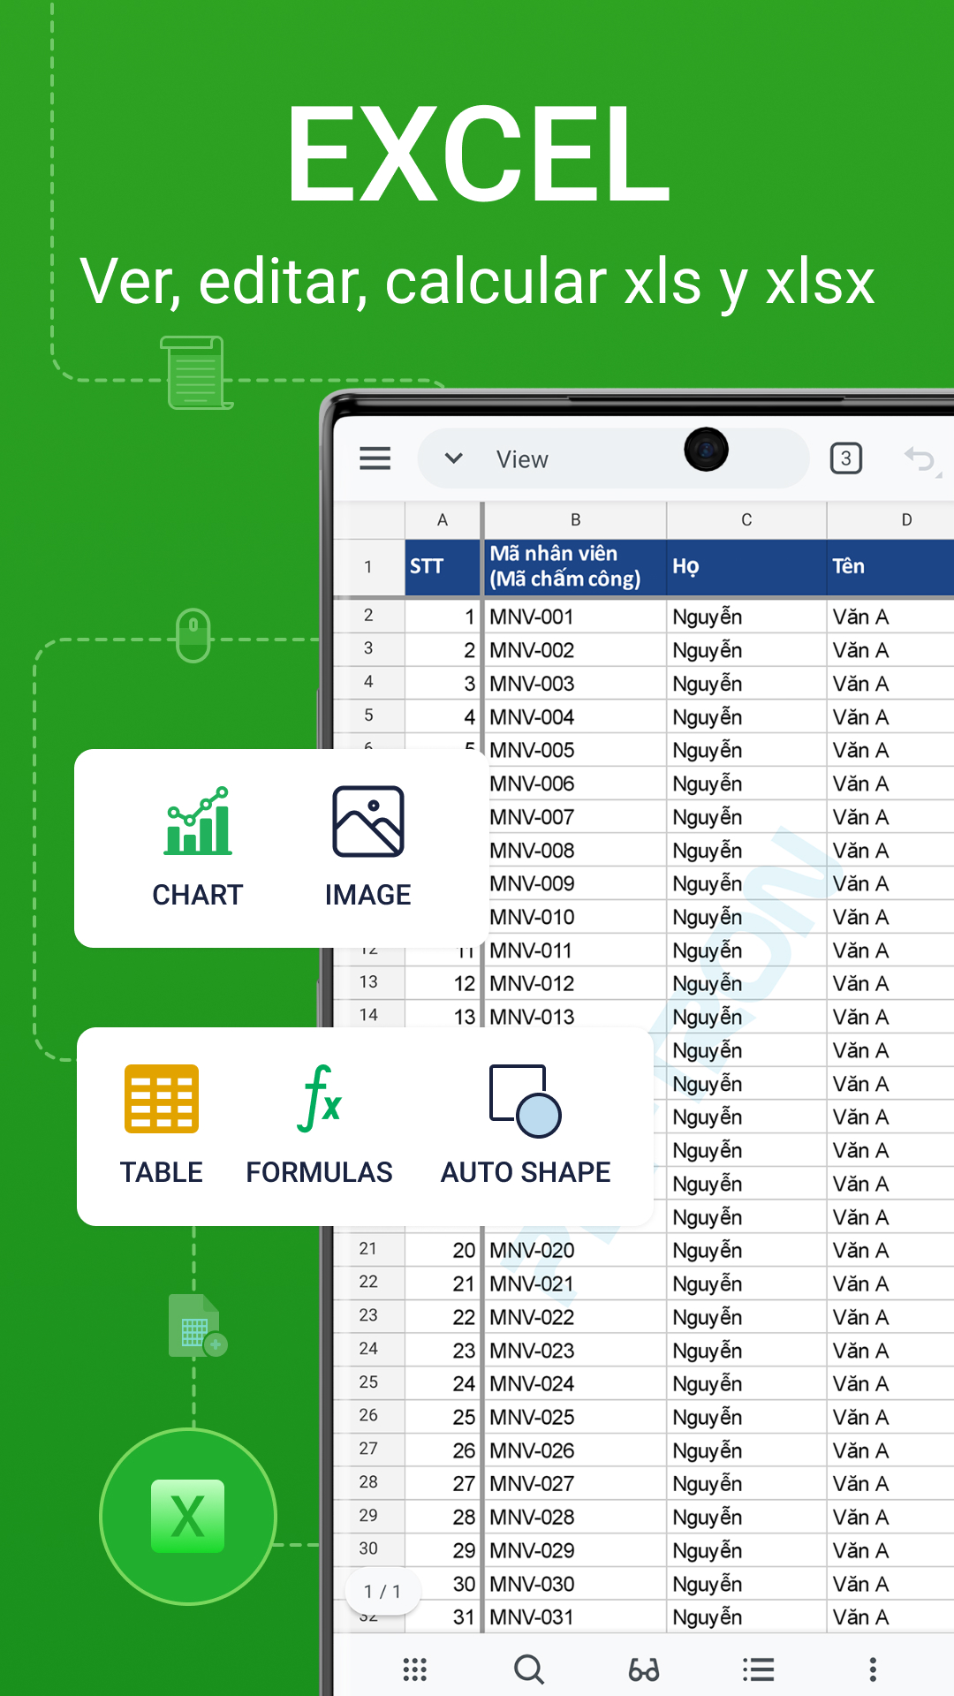
Task: Select Văn A cell in MNV-001 row
Action: (890, 617)
